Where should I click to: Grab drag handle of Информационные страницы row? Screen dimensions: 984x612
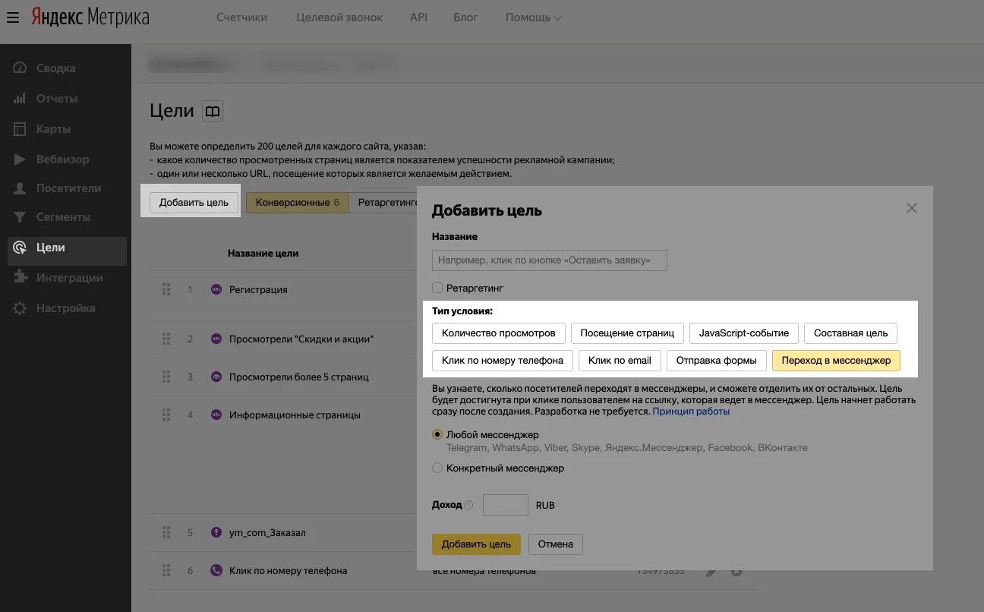(x=166, y=415)
